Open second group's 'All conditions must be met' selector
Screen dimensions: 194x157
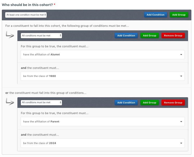tap(41, 102)
